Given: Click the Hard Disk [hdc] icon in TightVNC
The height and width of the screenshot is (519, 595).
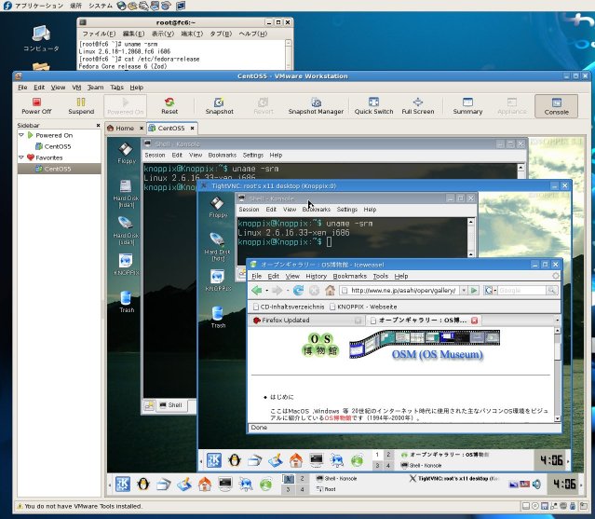Looking at the screenshot, I should point(218,247).
